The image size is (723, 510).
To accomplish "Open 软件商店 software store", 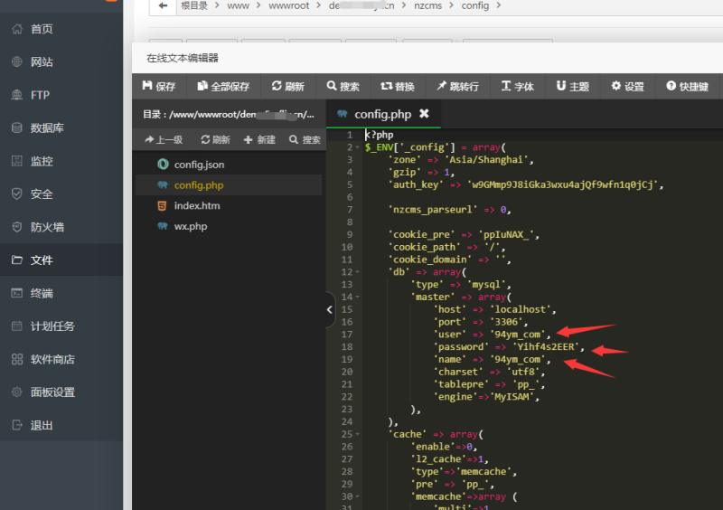I will click(x=52, y=359).
